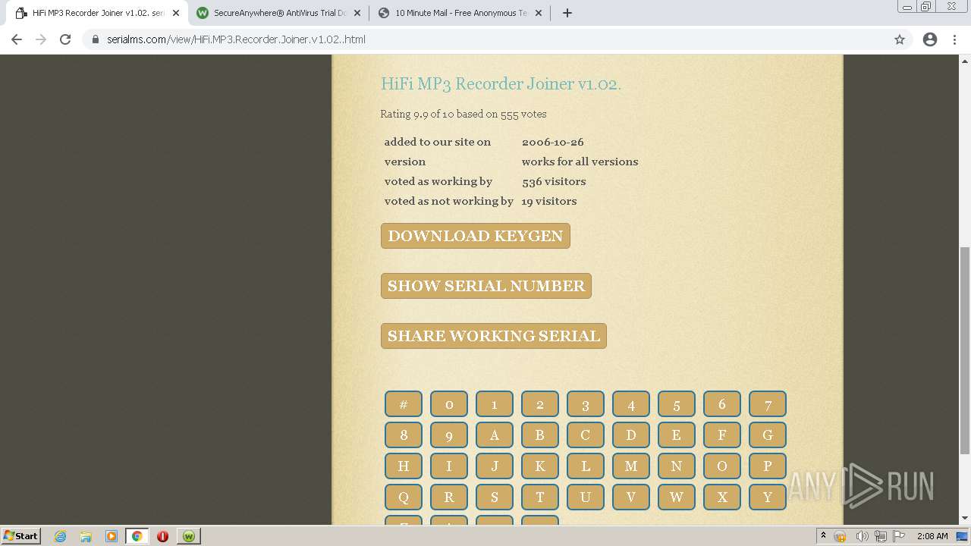This screenshot has height=546, width=971.
Task: Browse serials starting with letter Q
Action: point(404,497)
